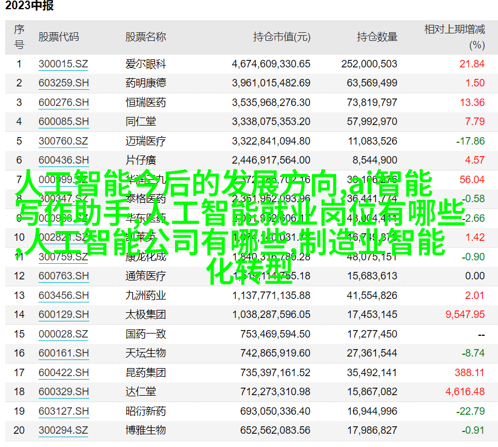
Task: Click holding quantity 17,277,450
Action: [372, 334]
